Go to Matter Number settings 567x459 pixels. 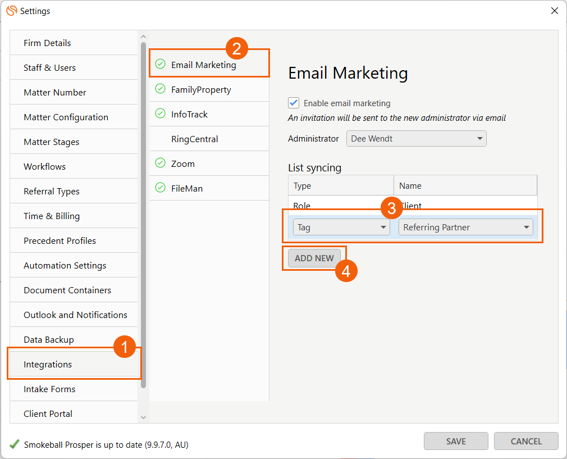pos(74,92)
